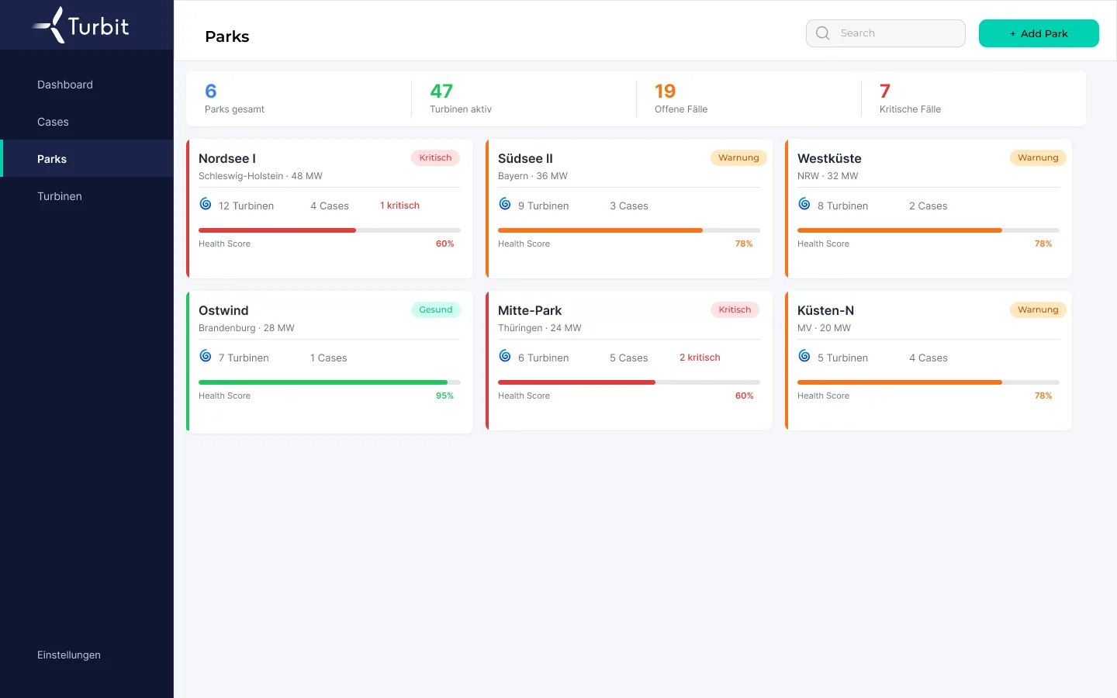This screenshot has height=698, width=1117.
Task: Click the turbine icon on Mitte-Park card
Action: pyautogui.click(x=505, y=356)
